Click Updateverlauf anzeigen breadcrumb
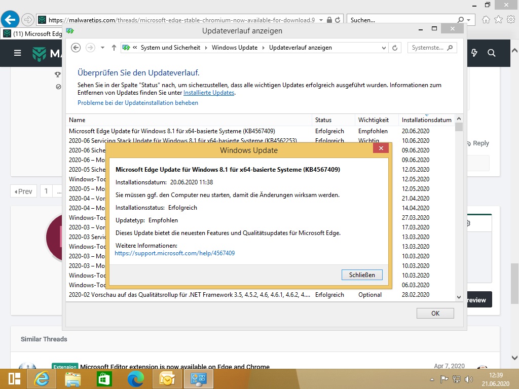519x389 pixels. coord(300,48)
